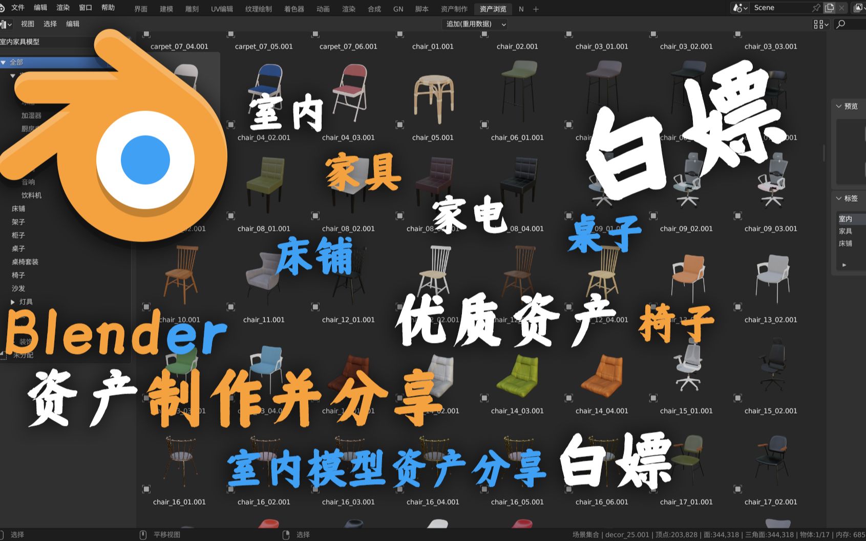Select the 柜子 catalog
The height and width of the screenshot is (541, 866).
pyautogui.click(x=18, y=235)
